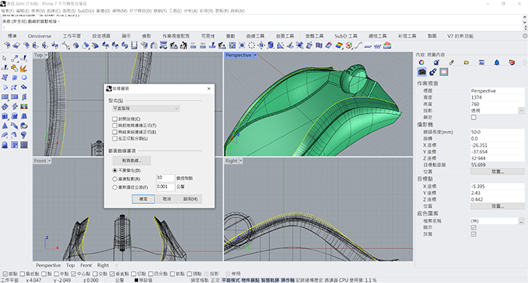Click the dotted circle icon in toolbar
The image size is (528, 283).
[251, 45]
